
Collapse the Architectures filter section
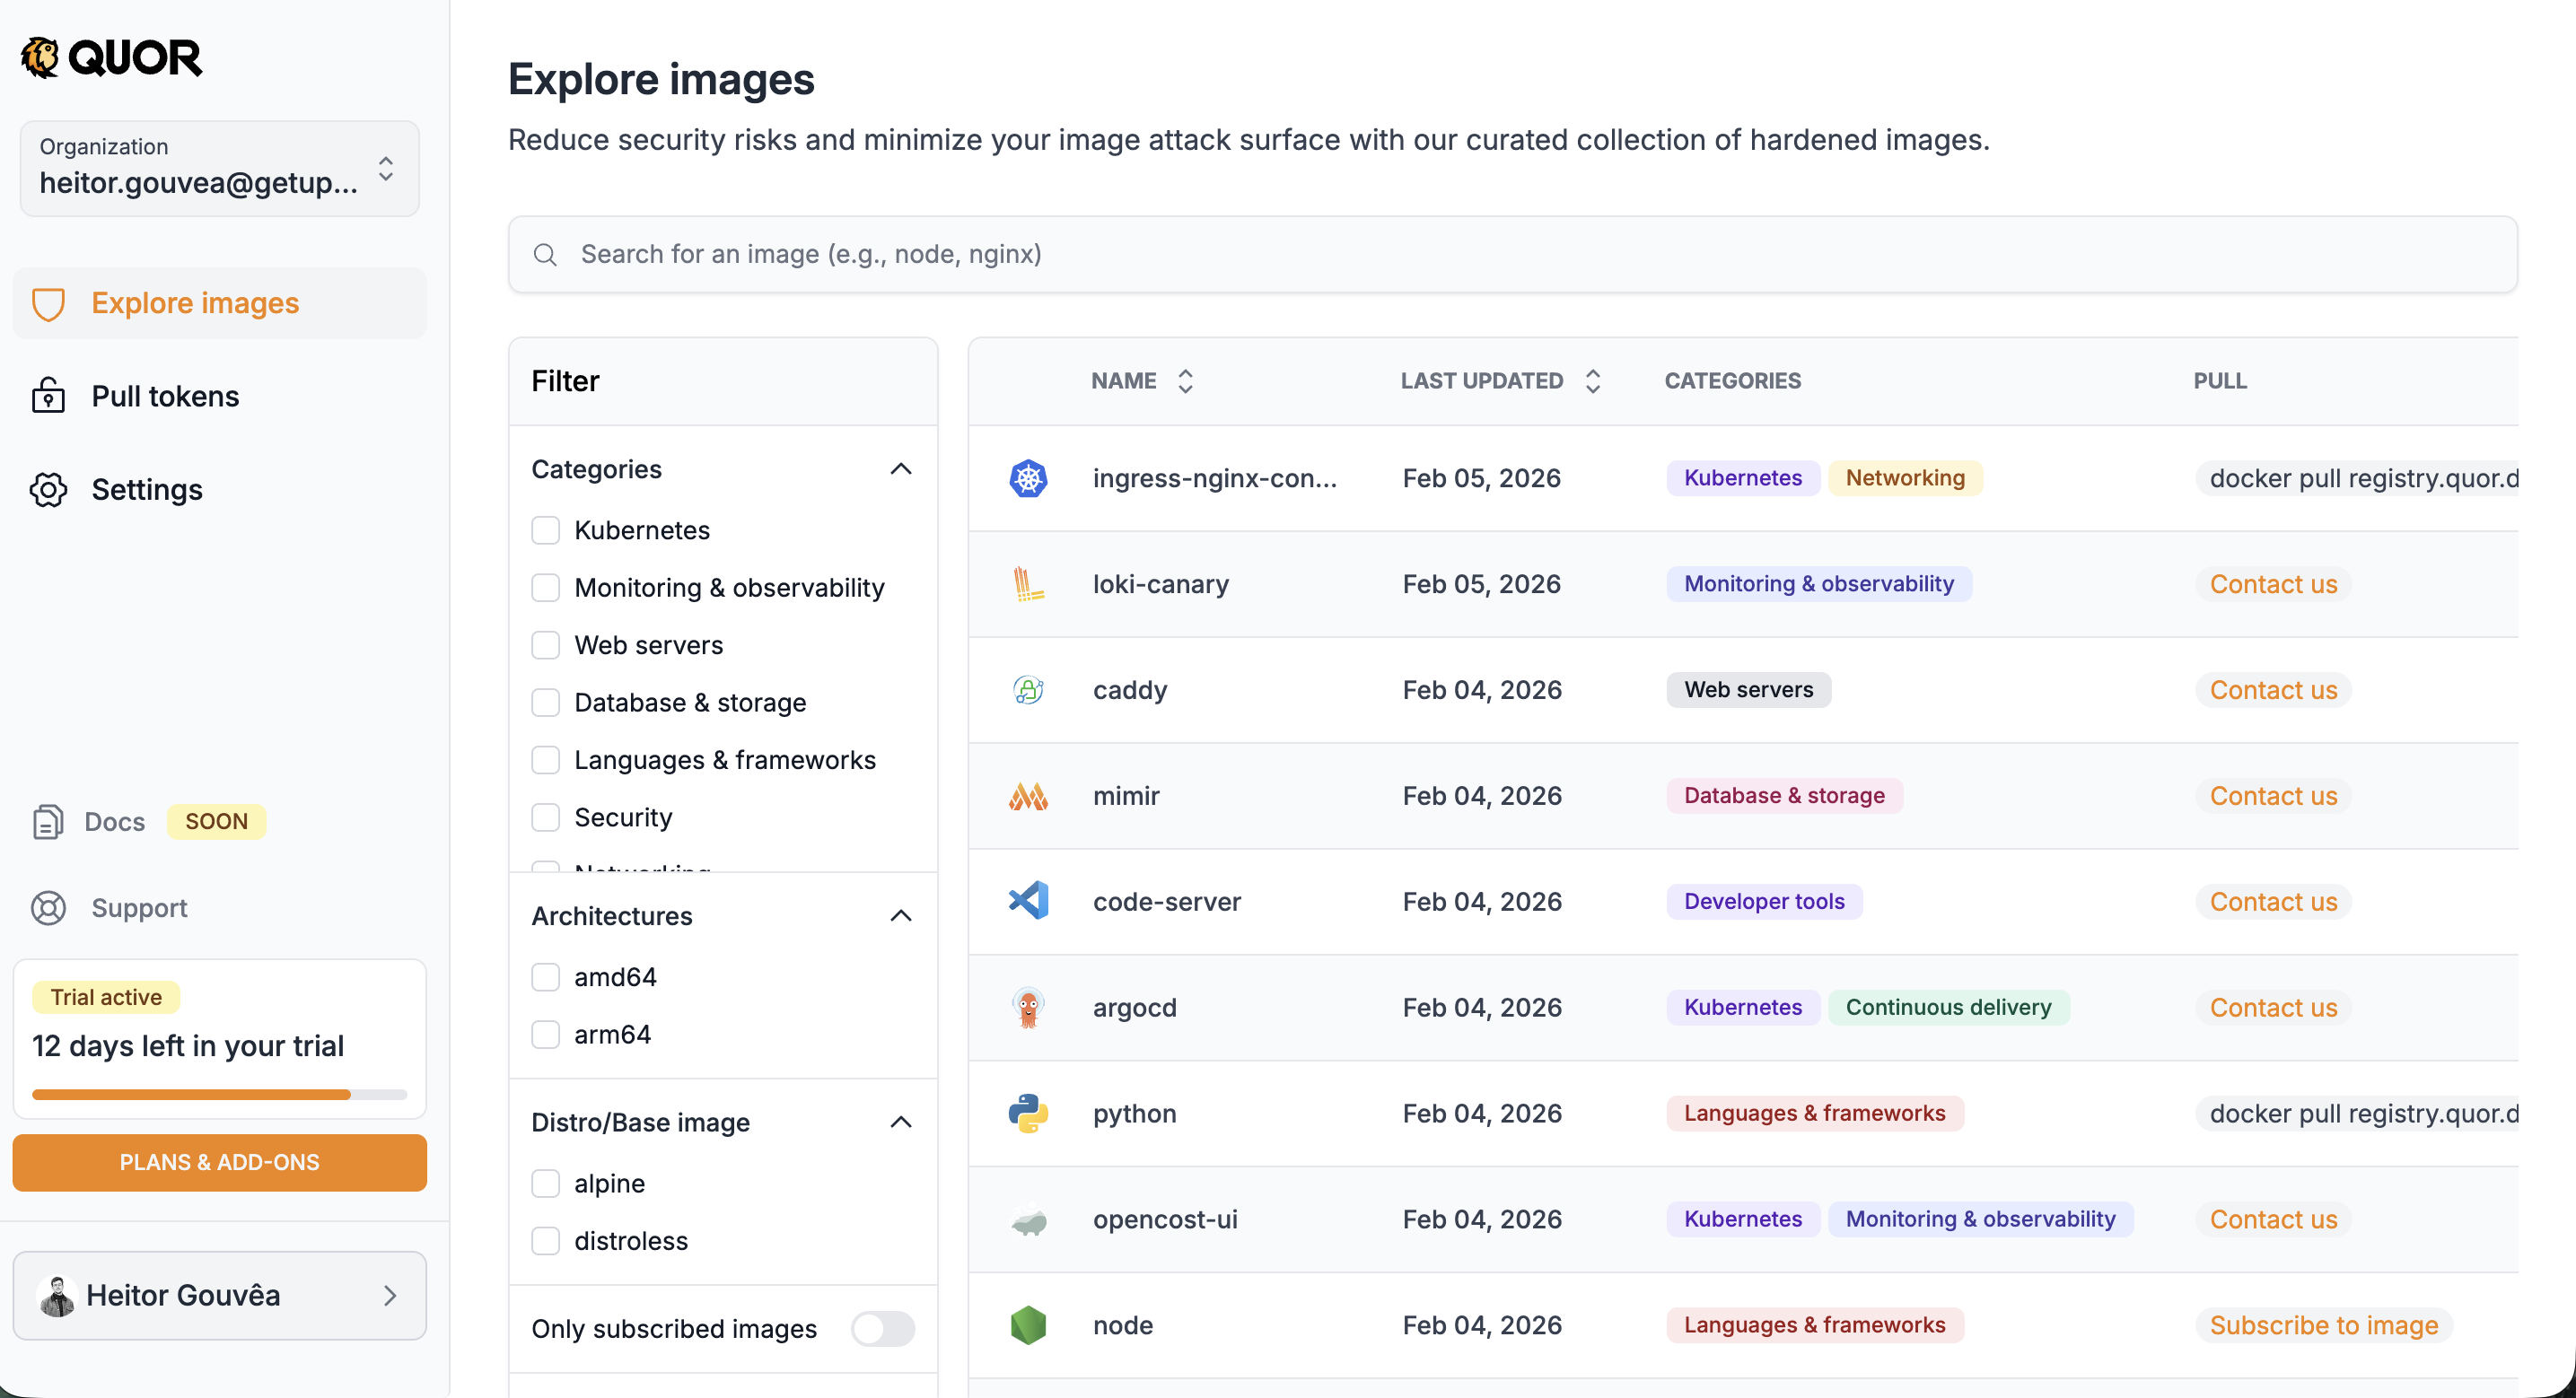[x=901, y=915]
